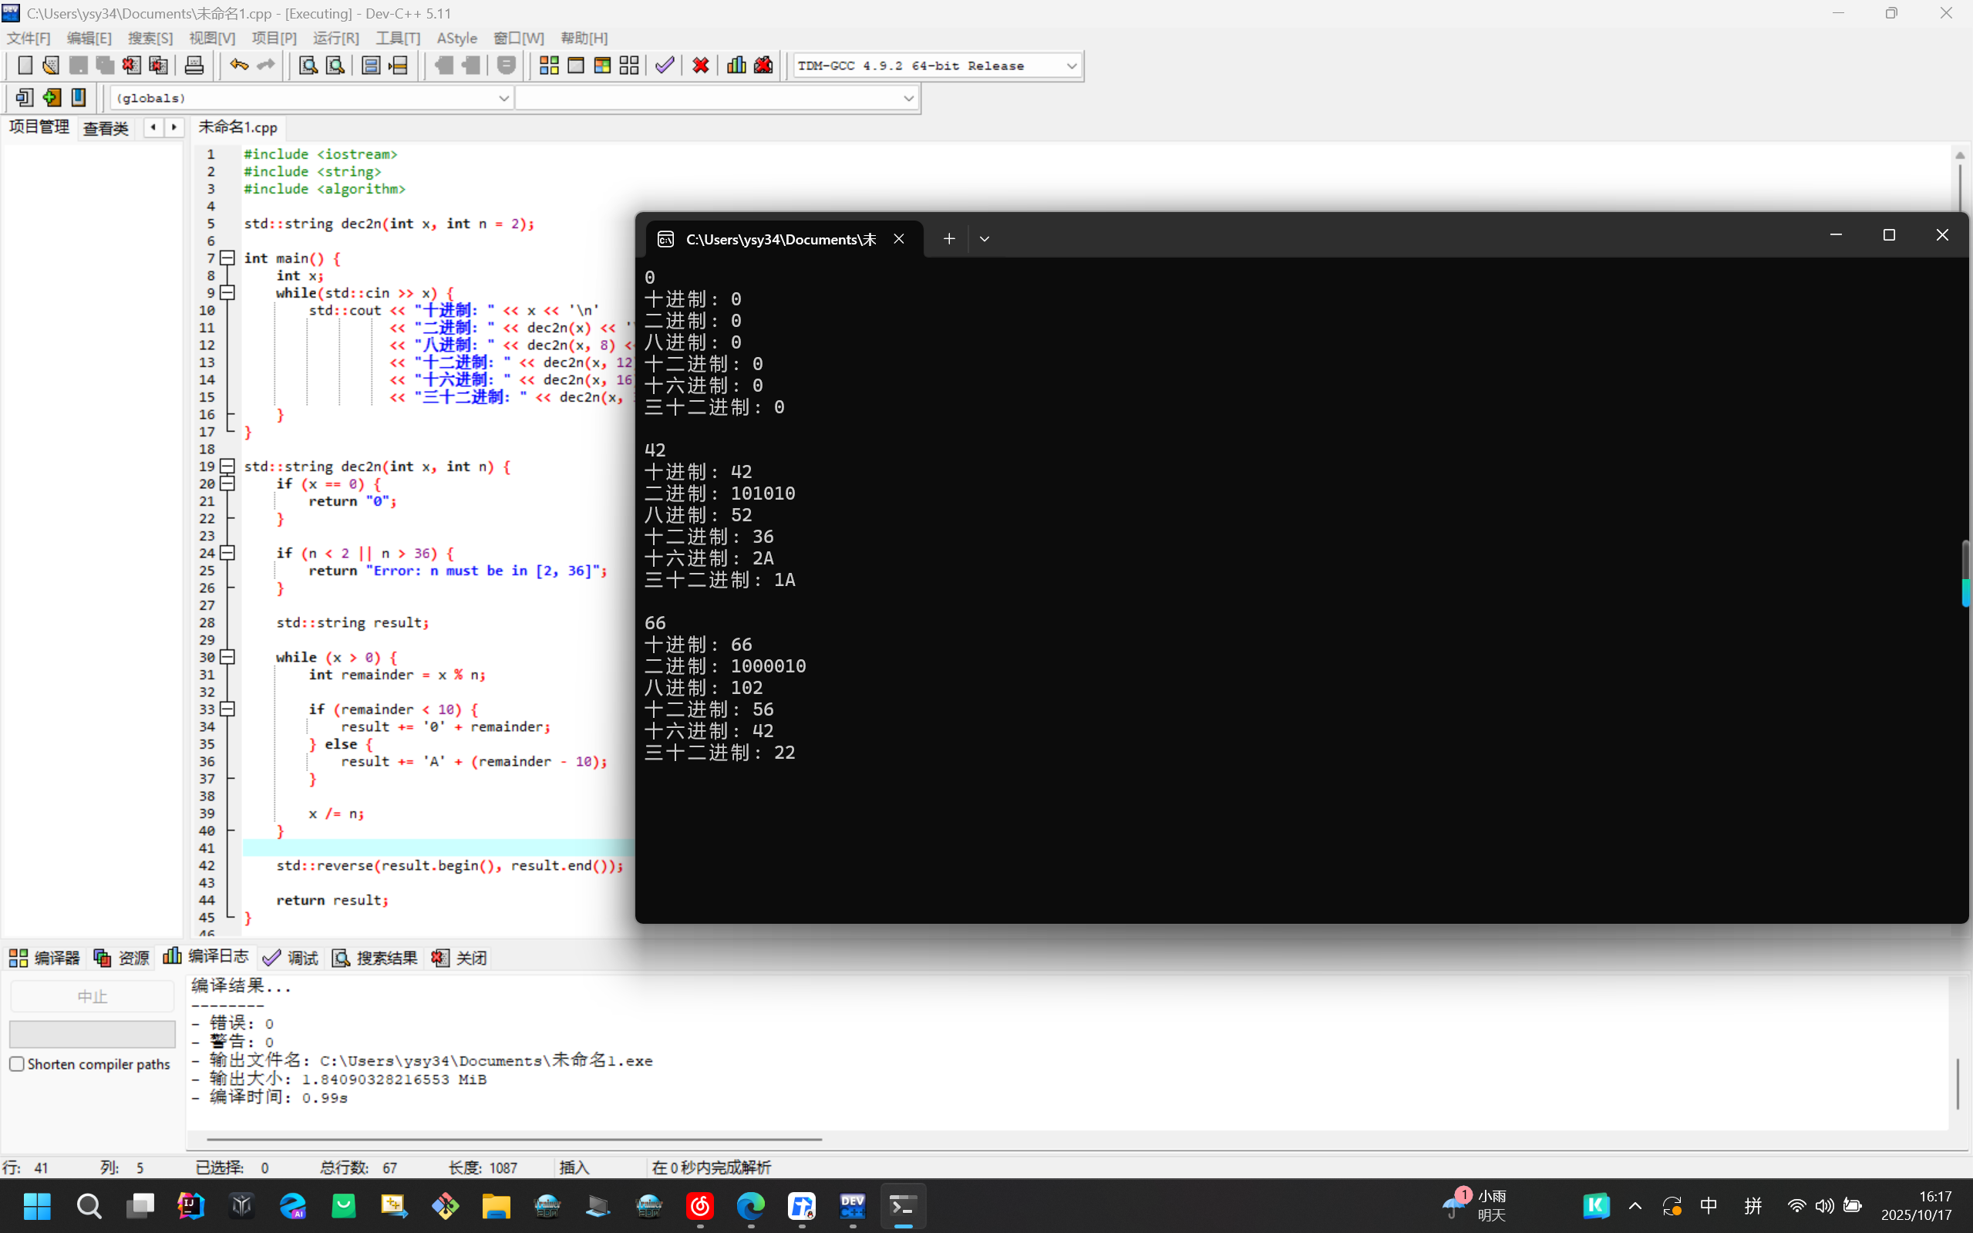The width and height of the screenshot is (1973, 1233).
Task: Click the Print toolbar icon
Action: [194, 66]
